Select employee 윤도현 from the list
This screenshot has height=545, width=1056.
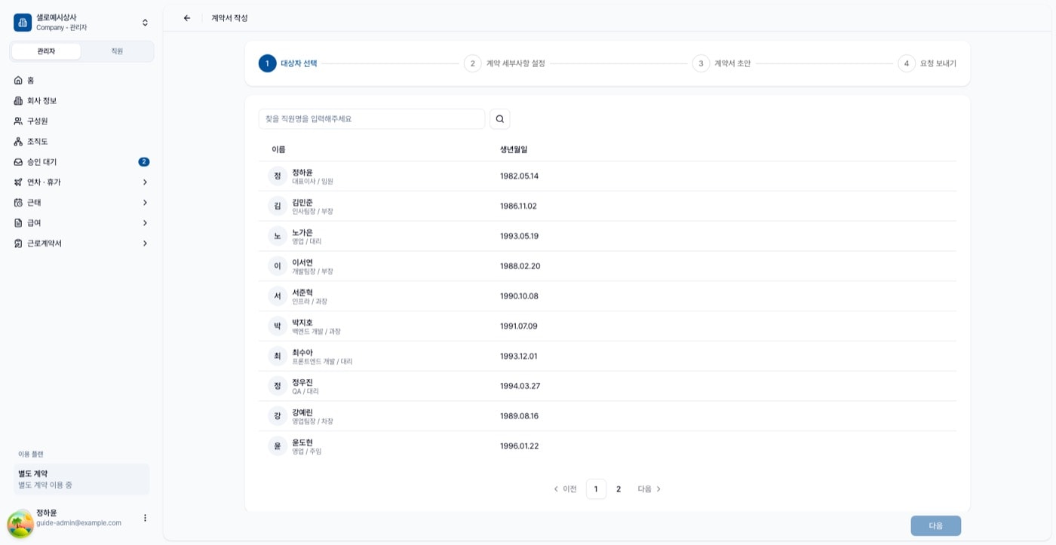point(607,446)
